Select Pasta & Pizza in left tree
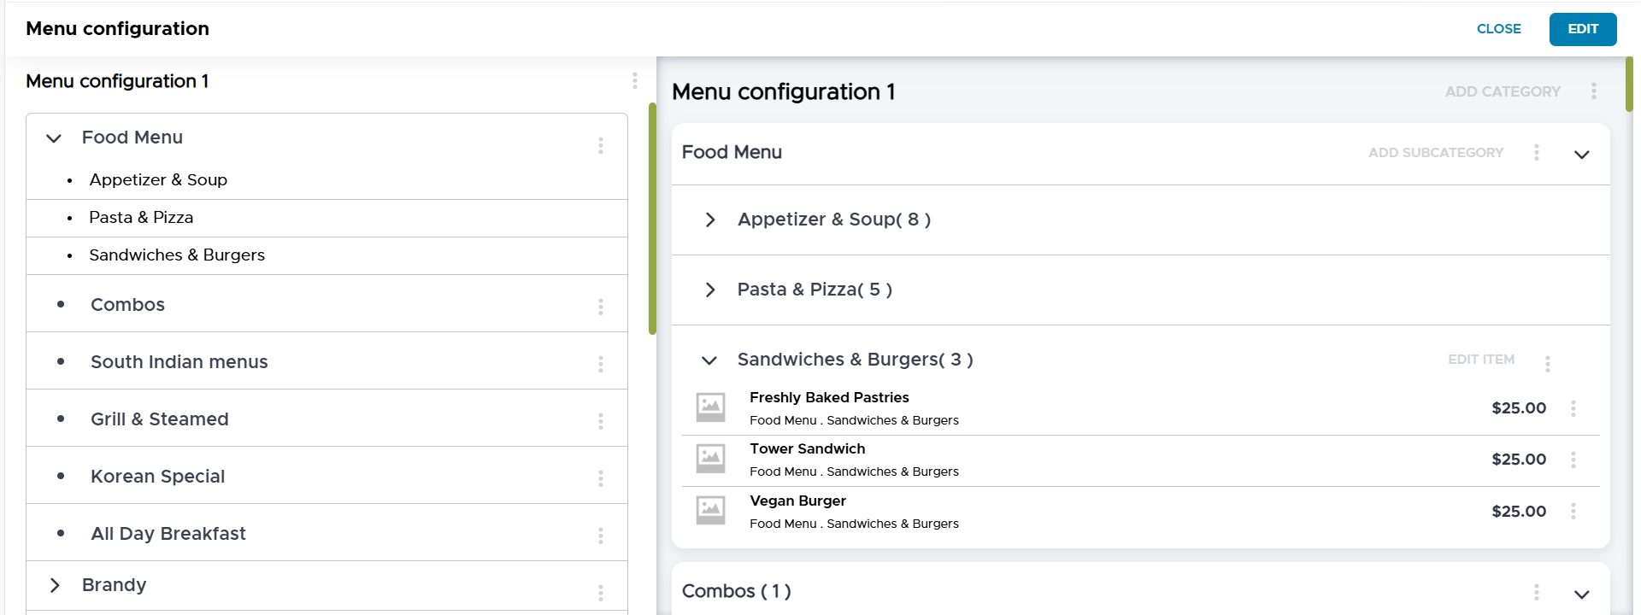 pyautogui.click(x=141, y=218)
